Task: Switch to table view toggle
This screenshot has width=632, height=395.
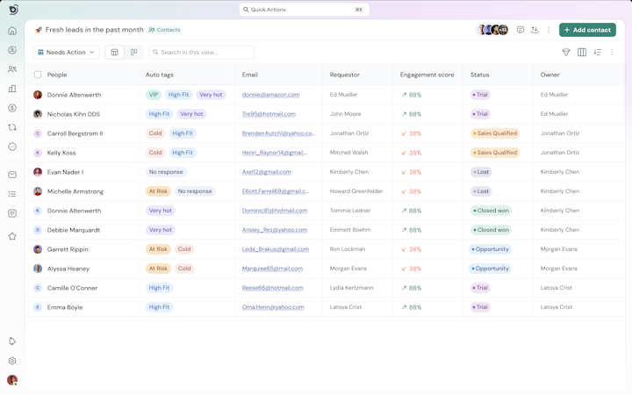Action: tap(114, 53)
